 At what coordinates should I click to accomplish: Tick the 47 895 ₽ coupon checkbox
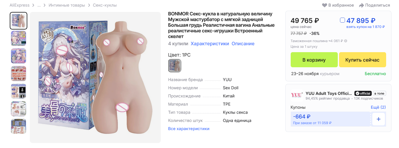[x=342, y=20]
